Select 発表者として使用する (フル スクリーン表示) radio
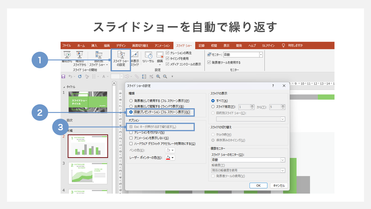371x209 pixels. click(x=131, y=101)
